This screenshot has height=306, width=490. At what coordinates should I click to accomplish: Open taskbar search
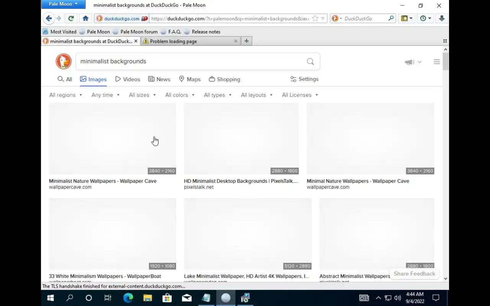[x=70, y=298]
